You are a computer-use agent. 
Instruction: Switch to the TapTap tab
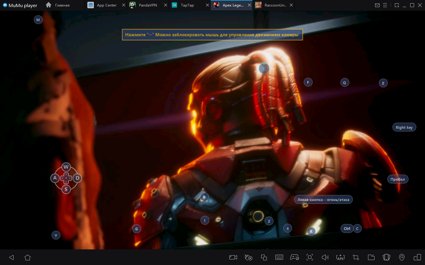click(x=187, y=5)
